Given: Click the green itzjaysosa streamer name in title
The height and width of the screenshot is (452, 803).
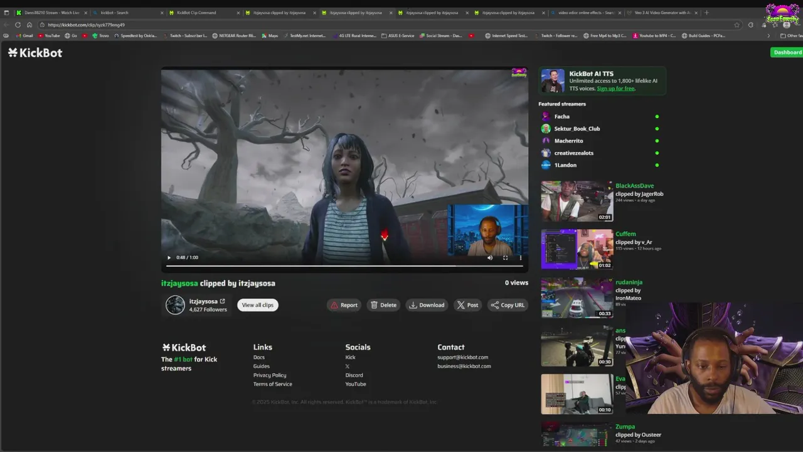Looking at the screenshot, I should (x=179, y=283).
